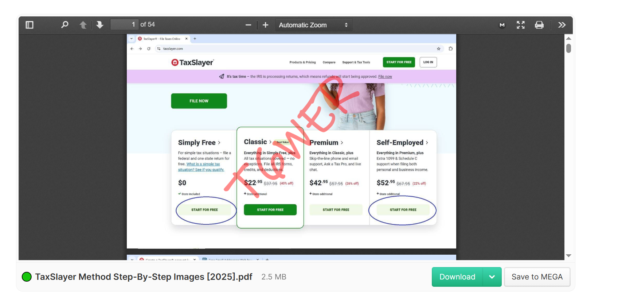
Task: Click the page number input field
Action: coord(124,24)
